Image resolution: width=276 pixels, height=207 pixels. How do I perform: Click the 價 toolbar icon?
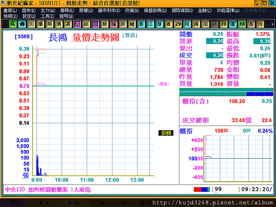coord(59,24)
